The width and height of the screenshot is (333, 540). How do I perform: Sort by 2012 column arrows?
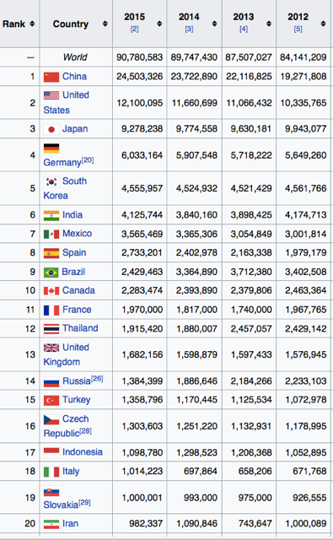click(323, 24)
